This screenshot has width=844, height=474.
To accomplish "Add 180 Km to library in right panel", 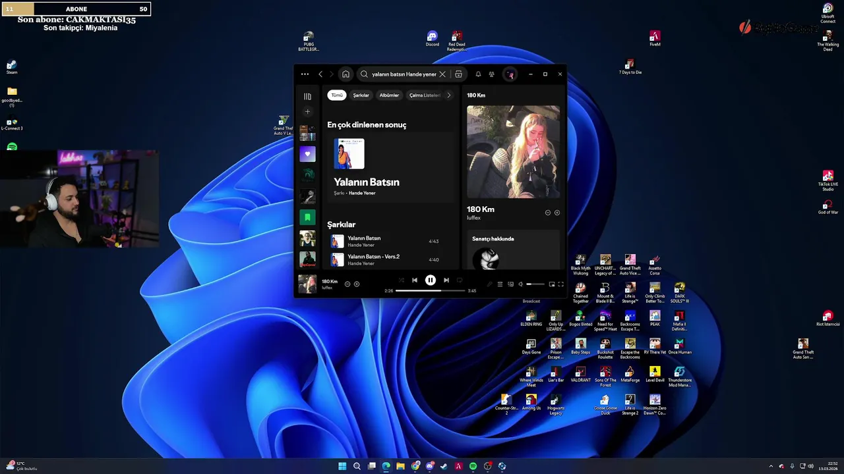I will pyautogui.click(x=557, y=213).
